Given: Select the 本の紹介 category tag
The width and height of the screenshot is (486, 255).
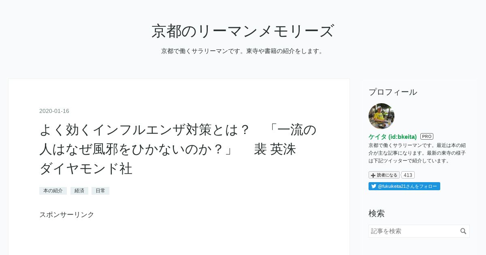Looking at the screenshot, I should 53,191.
